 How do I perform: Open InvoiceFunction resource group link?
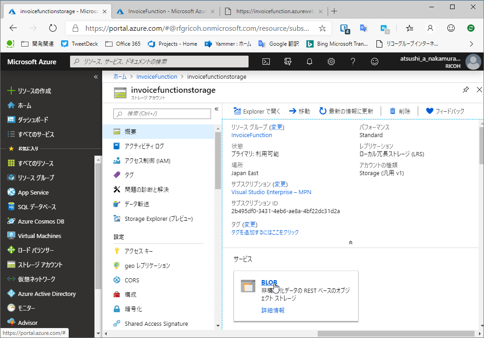pyautogui.click(x=252, y=135)
